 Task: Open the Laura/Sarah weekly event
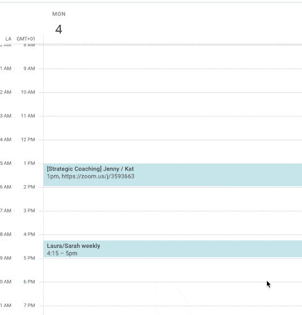(173, 249)
